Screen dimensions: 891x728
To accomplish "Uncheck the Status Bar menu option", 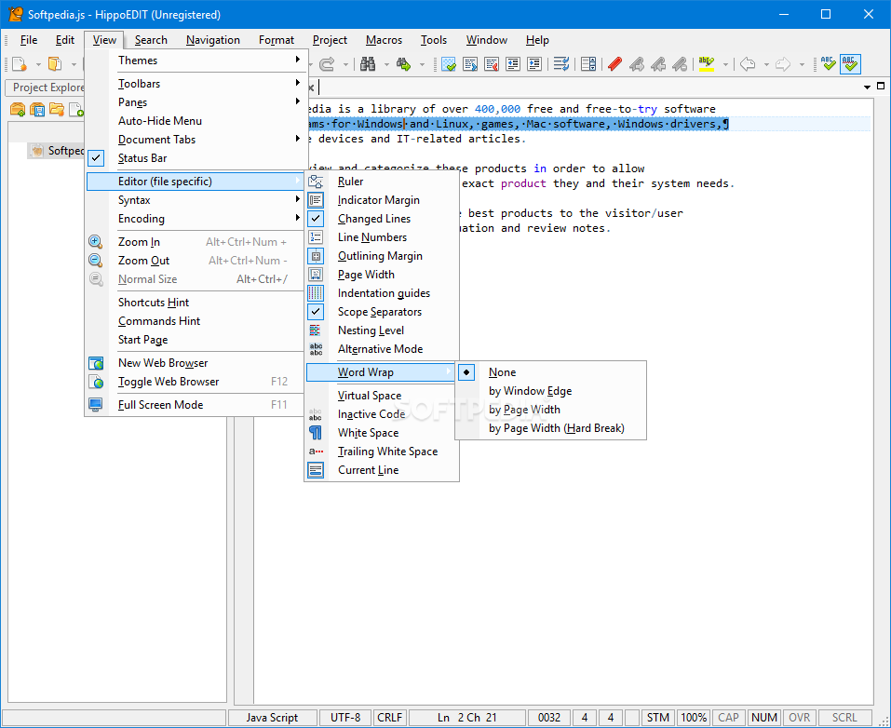I will point(196,158).
